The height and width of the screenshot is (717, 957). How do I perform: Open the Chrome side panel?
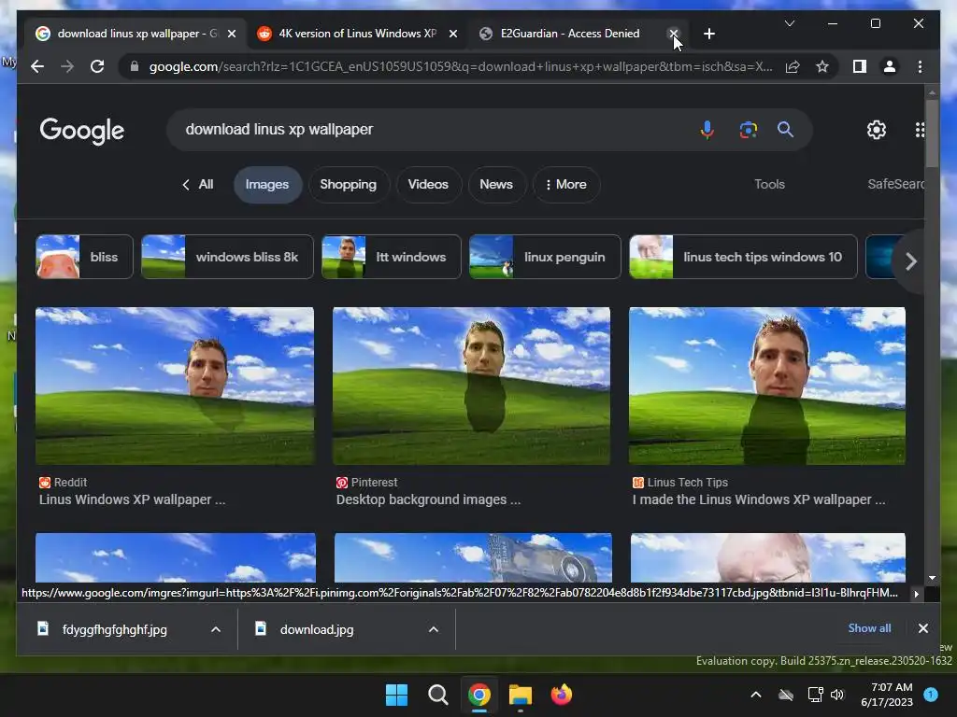[x=860, y=66]
